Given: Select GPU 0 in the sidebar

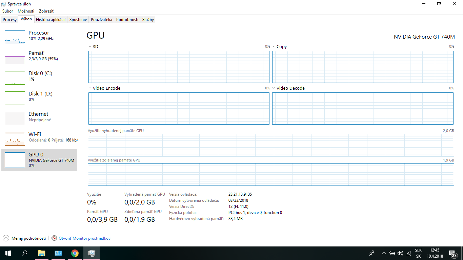Looking at the screenshot, I should click(39, 160).
